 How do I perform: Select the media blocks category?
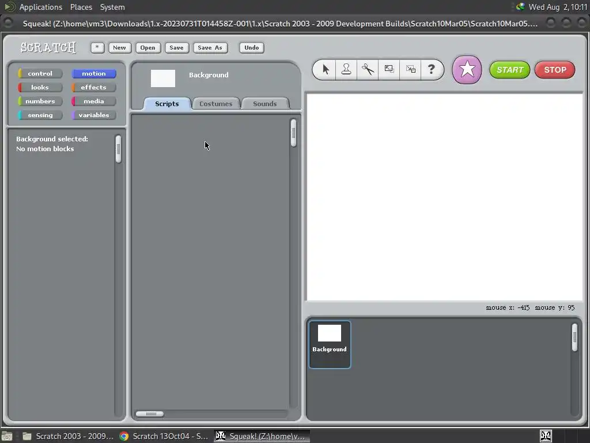coord(94,102)
